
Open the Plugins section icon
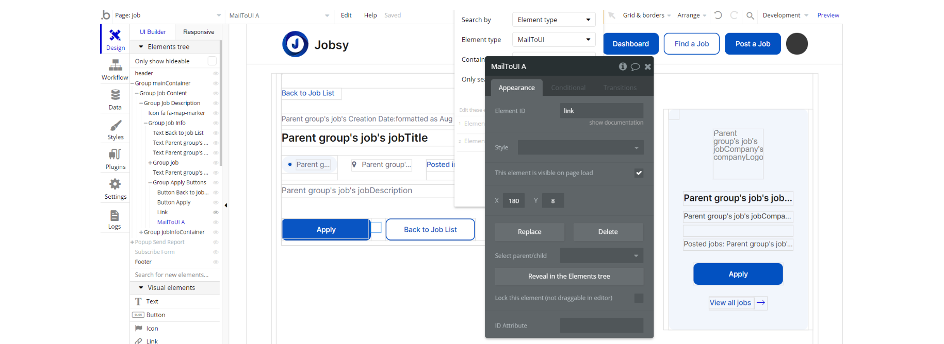pos(115,154)
